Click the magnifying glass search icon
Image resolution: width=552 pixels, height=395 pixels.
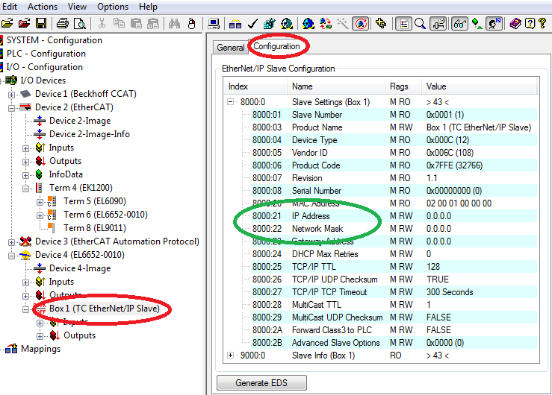tap(420, 24)
